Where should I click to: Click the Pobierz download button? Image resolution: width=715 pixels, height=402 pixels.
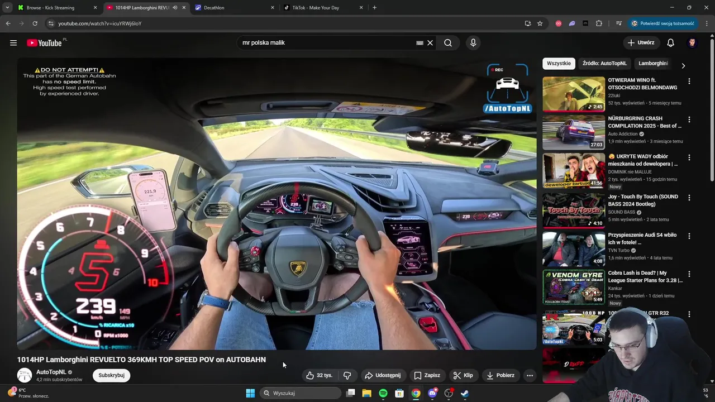click(x=500, y=375)
